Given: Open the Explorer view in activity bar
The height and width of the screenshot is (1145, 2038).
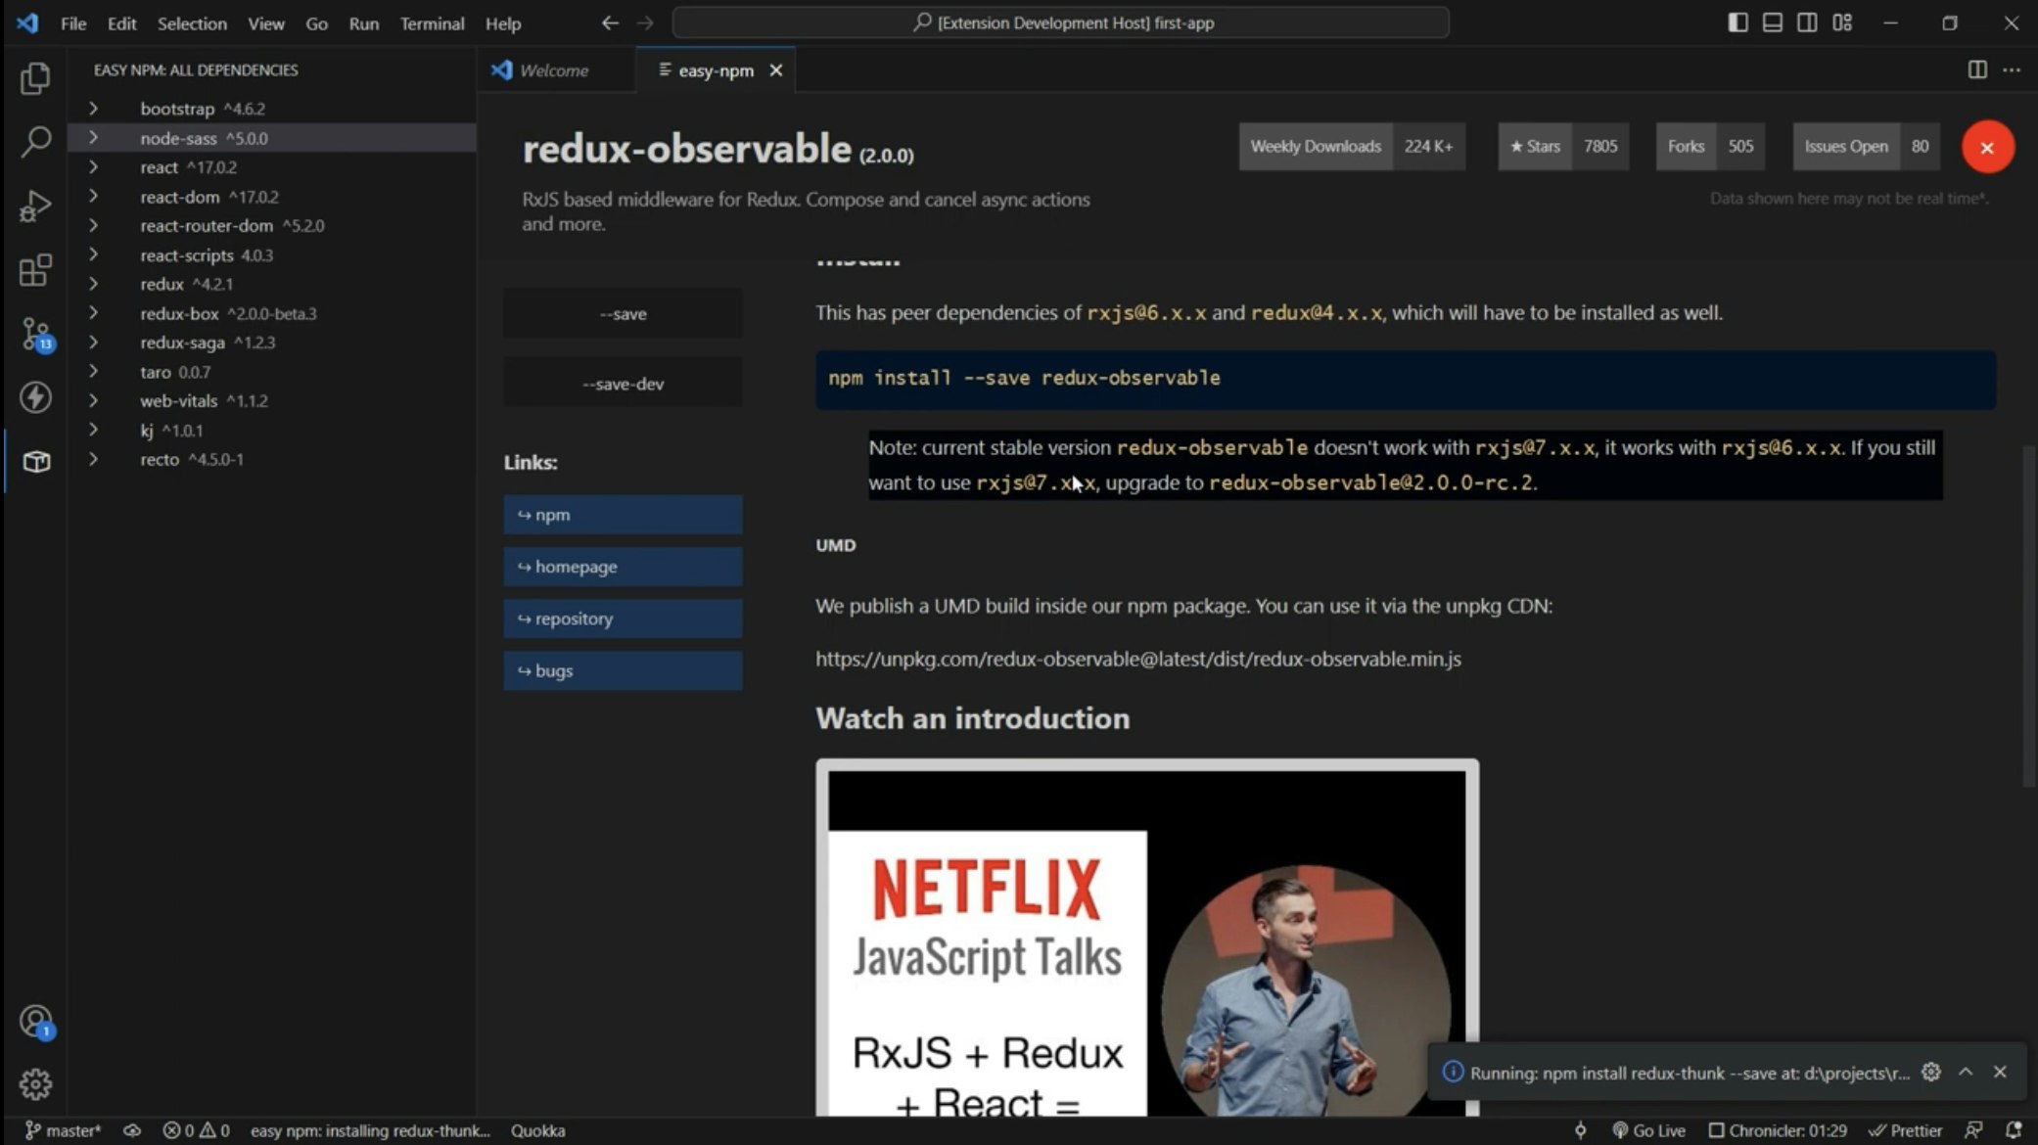Looking at the screenshot, I should coord(35,78).
